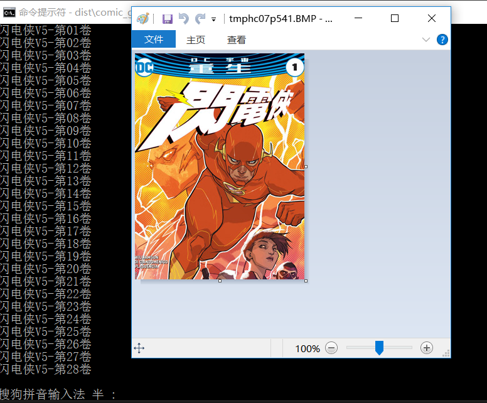Click 闪电侠V5-第26卷 in the console
Screen dimensions: 487x403
point(46,344)
